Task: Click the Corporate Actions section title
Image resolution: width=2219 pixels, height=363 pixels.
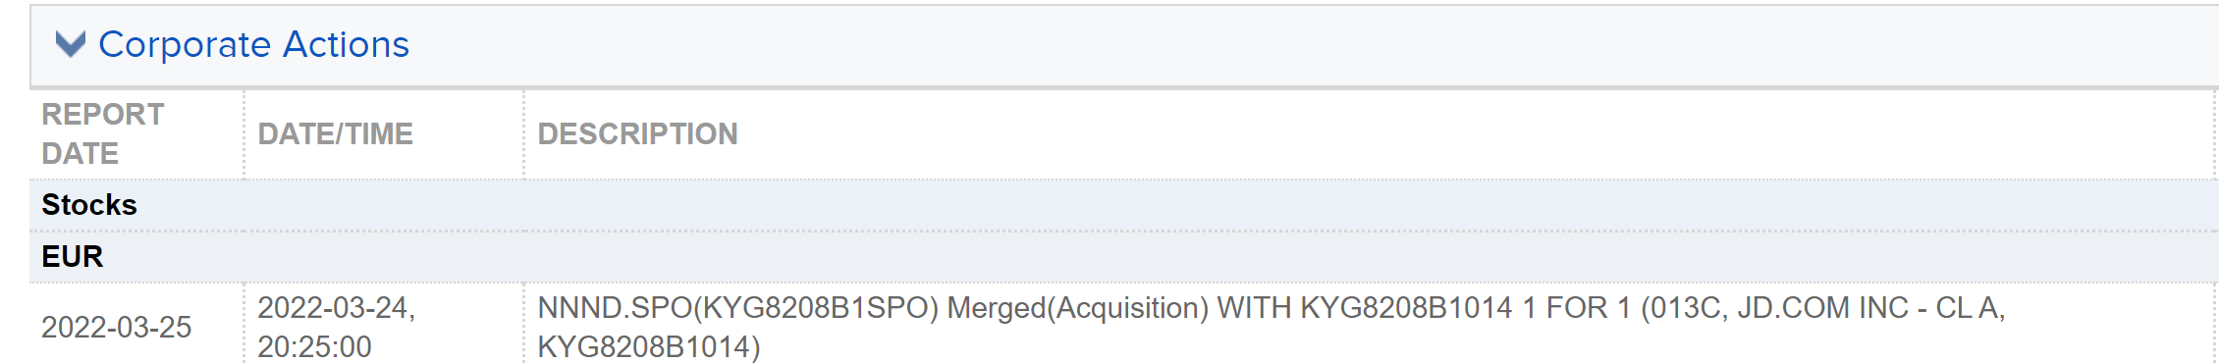Action: (253, 44)
